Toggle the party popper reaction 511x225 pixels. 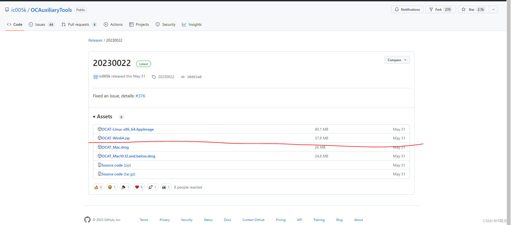(x=125, y=187)
